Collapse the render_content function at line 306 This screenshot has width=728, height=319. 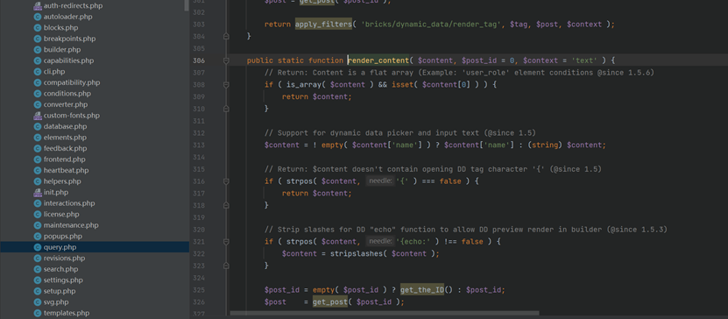226,60
